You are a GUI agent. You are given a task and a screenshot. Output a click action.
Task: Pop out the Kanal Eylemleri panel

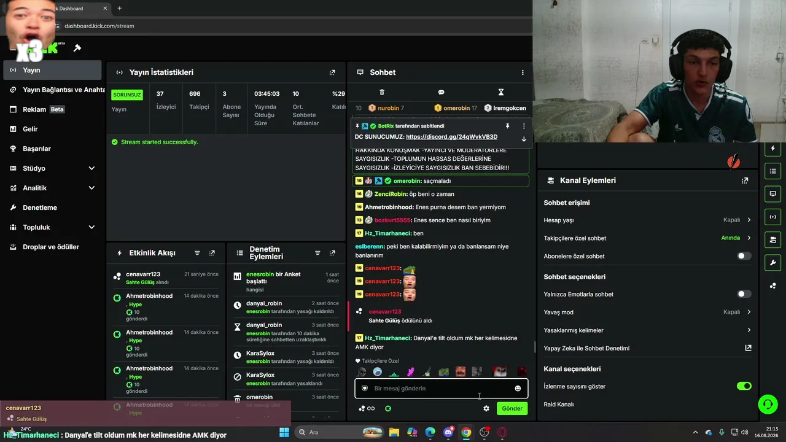pyautogui.click(x=745, y=180)
